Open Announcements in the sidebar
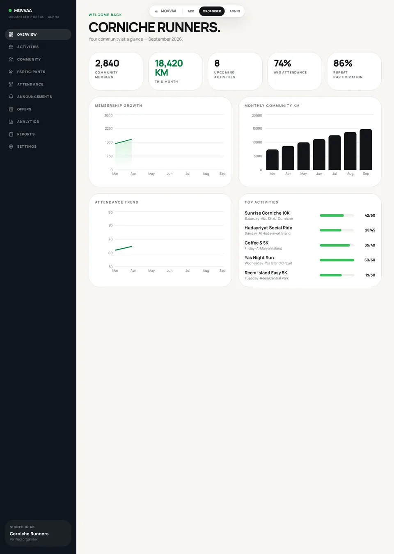This screenshot has height=554, width=394. [38, 97]
